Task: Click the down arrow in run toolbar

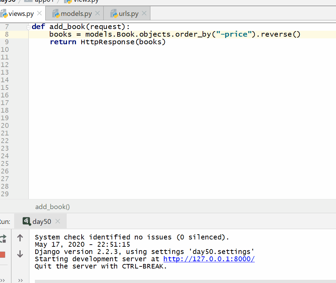Action: point(20,254)
